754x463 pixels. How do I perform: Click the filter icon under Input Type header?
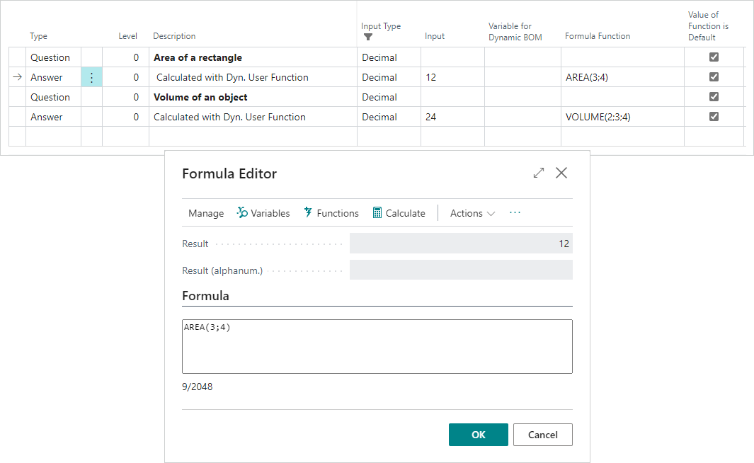367,35
